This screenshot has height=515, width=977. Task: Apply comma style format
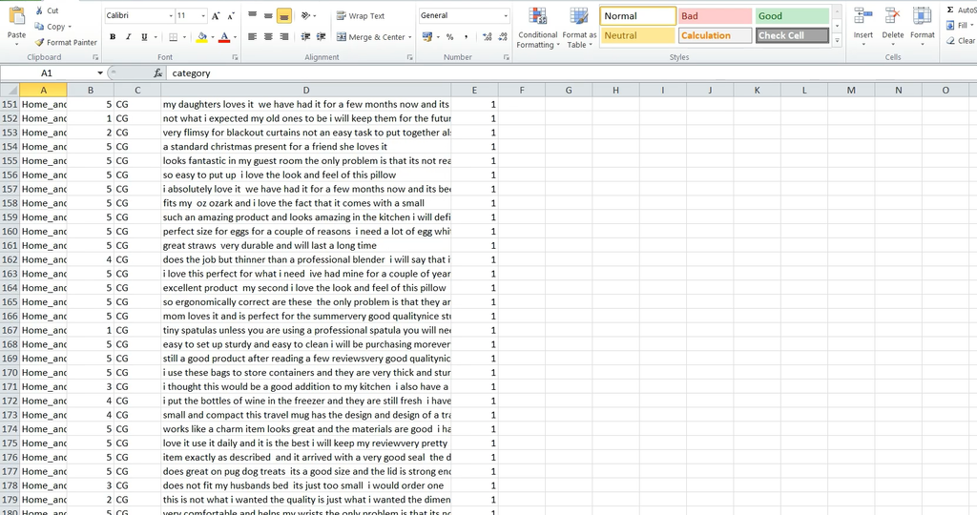coord(466,37)
